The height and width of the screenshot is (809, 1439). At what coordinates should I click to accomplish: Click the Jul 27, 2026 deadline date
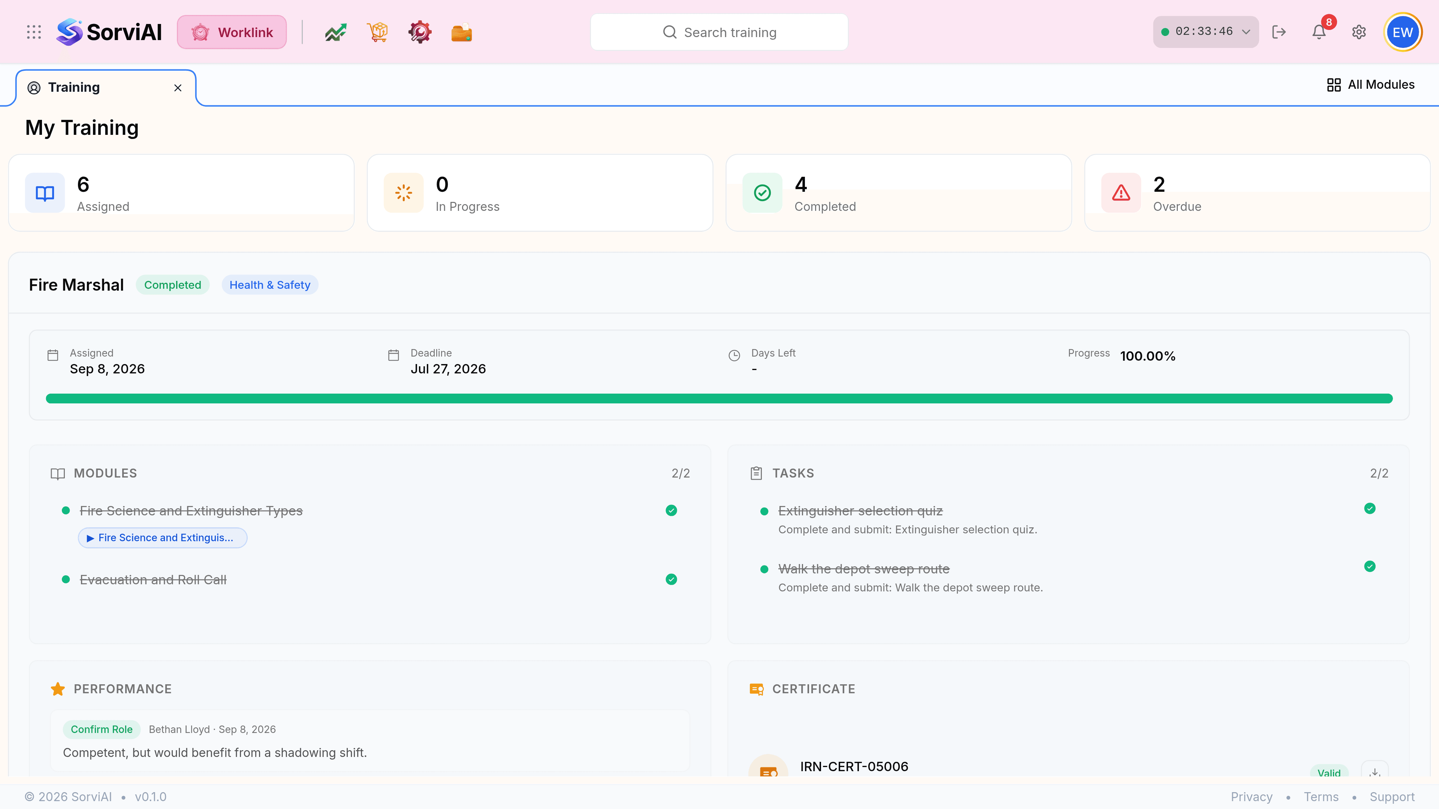[448, 369]
